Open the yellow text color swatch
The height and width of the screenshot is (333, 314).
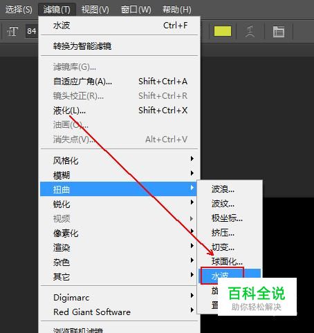[x=223, y=31]
